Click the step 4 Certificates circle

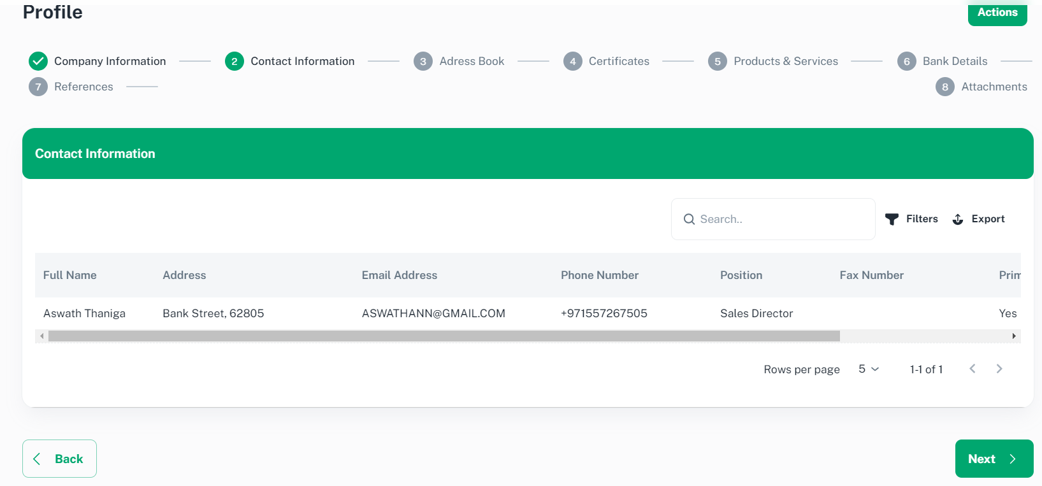[572, 61]
